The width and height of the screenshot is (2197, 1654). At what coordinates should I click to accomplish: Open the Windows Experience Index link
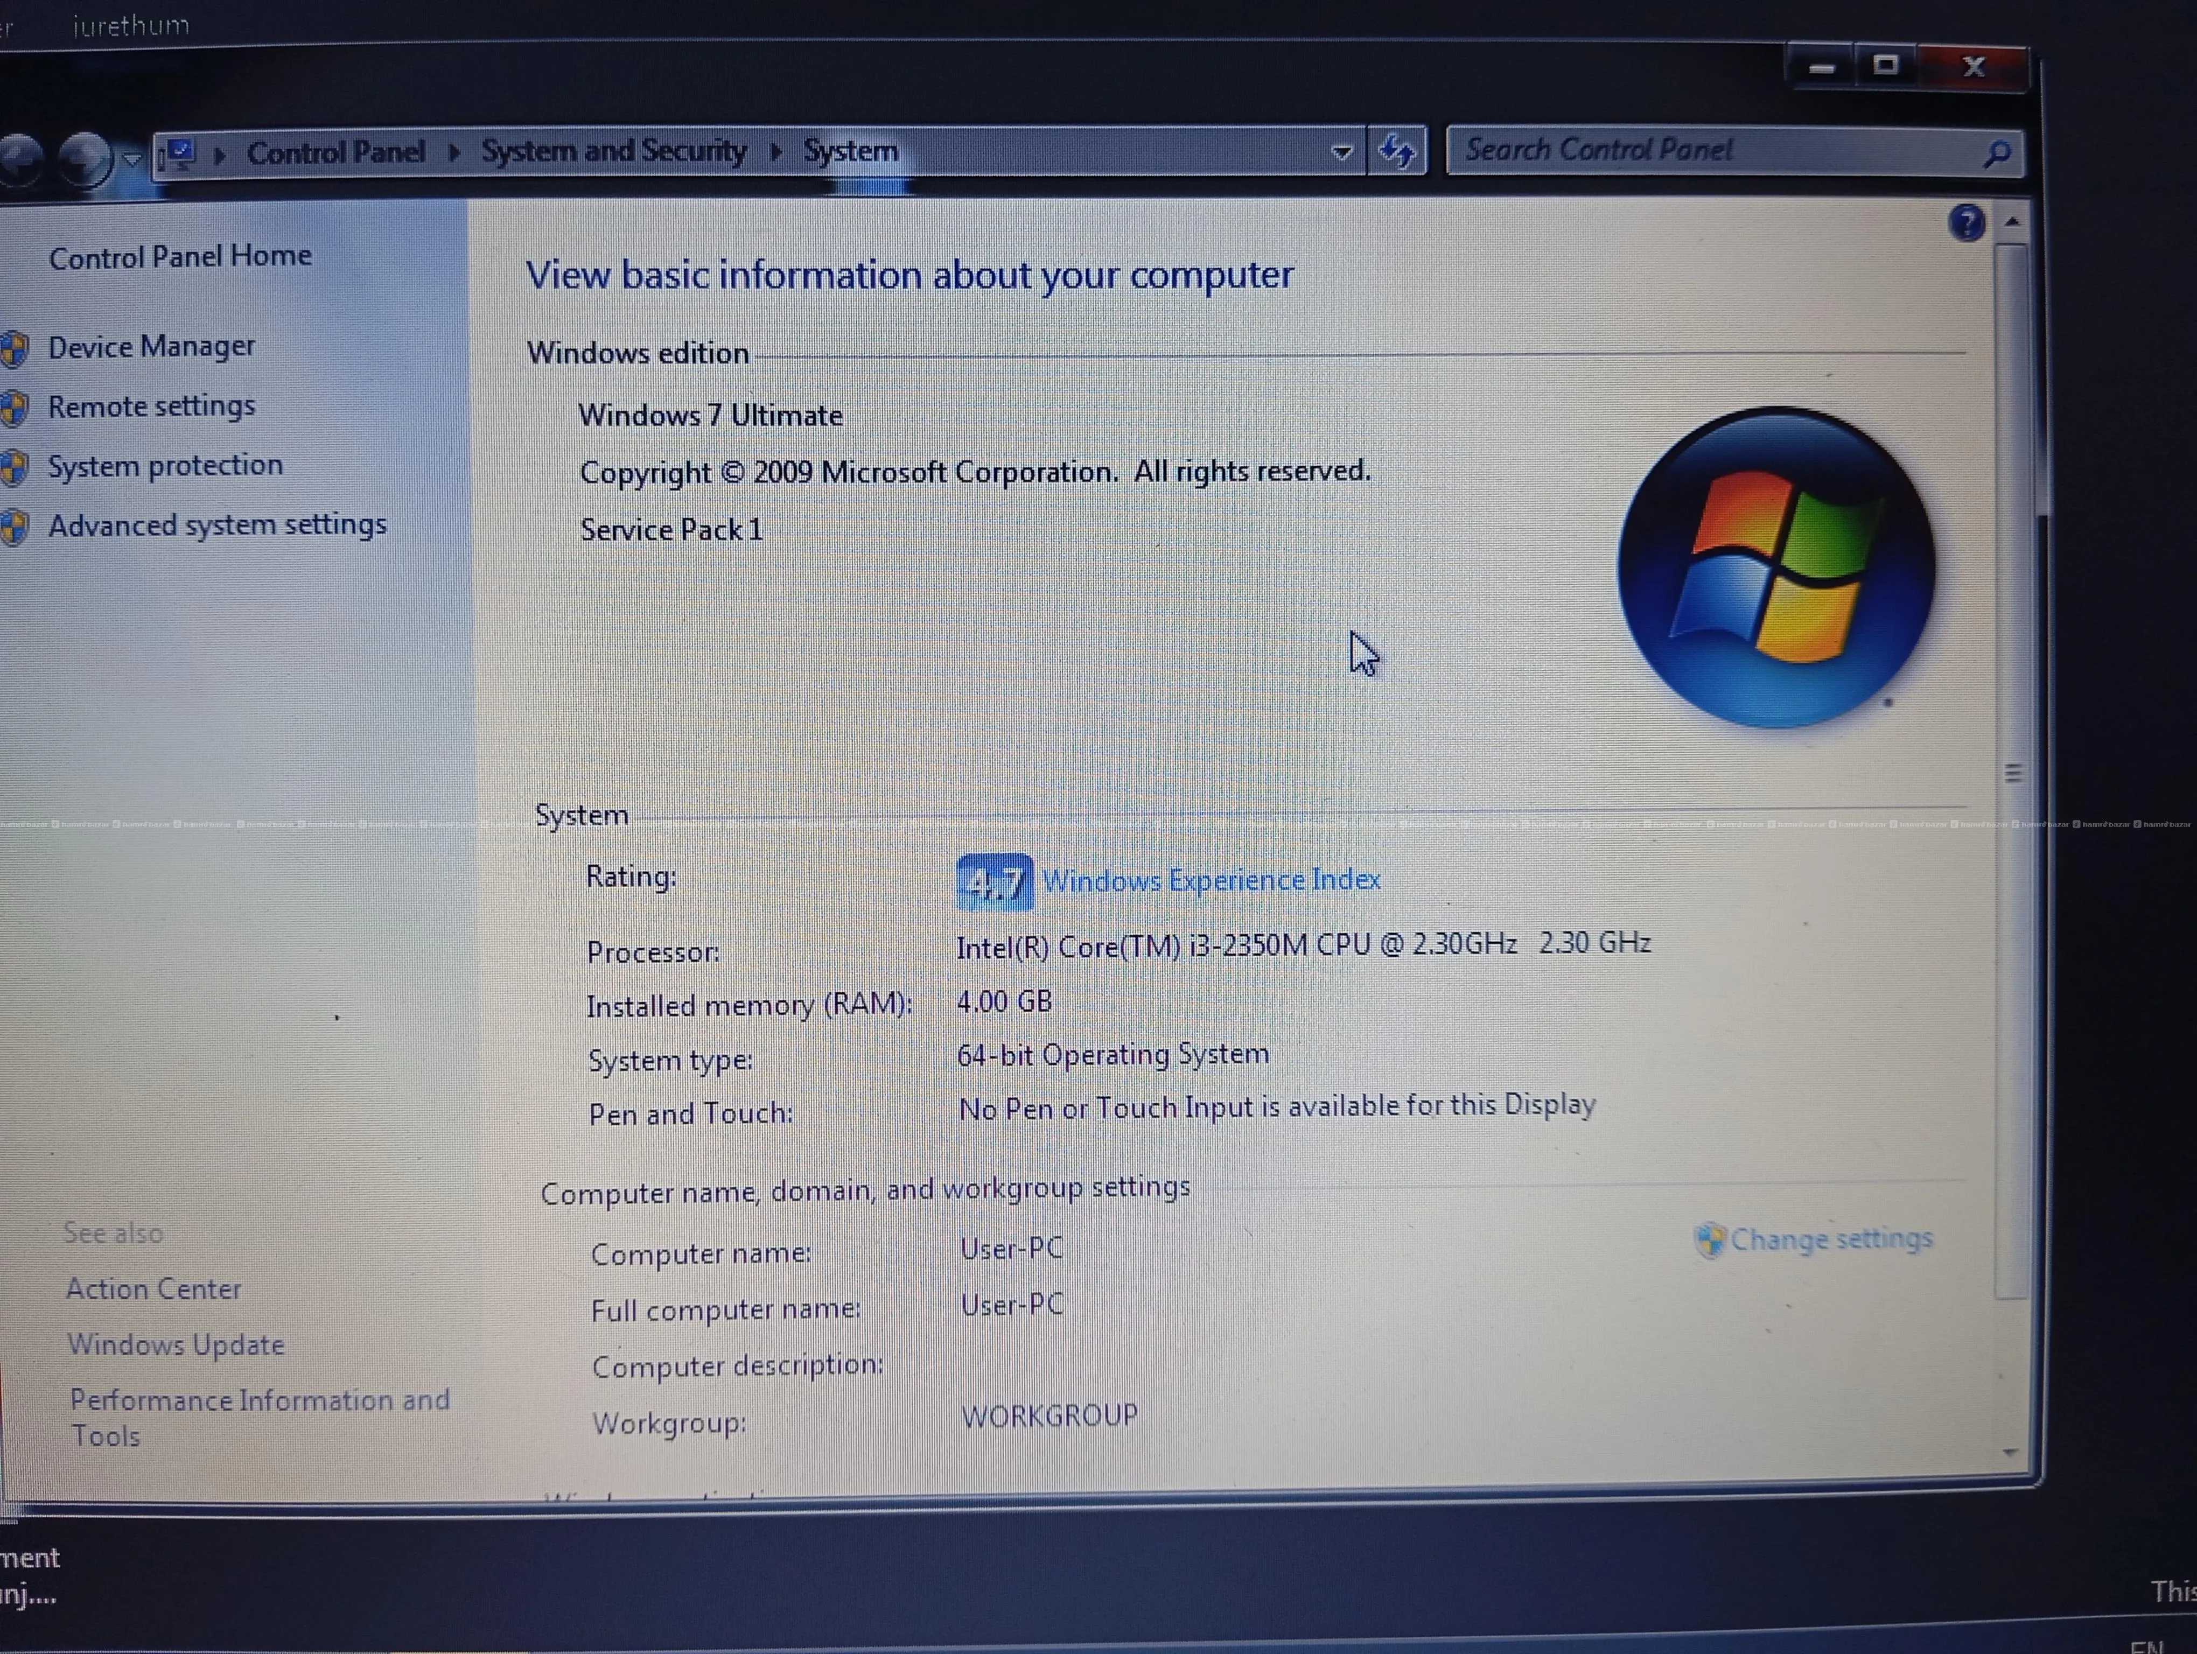[x=1211, y=880]
